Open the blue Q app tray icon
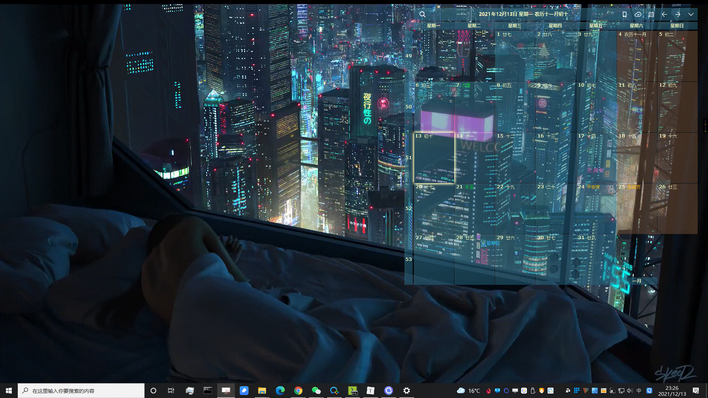This screenshot has height=398, width=708. (649, 391)
